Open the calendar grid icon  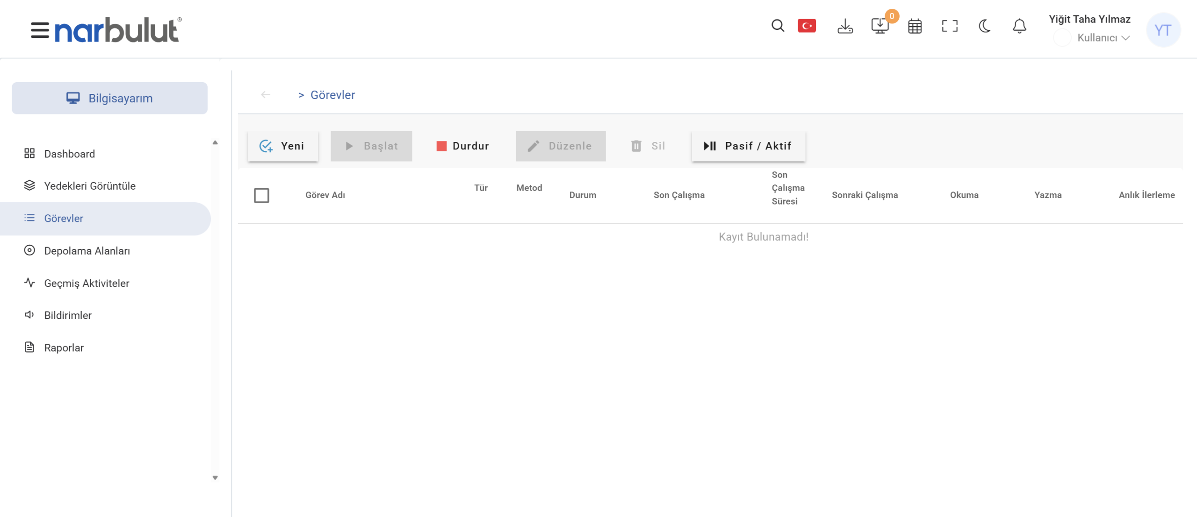click(x=915, y=26)
